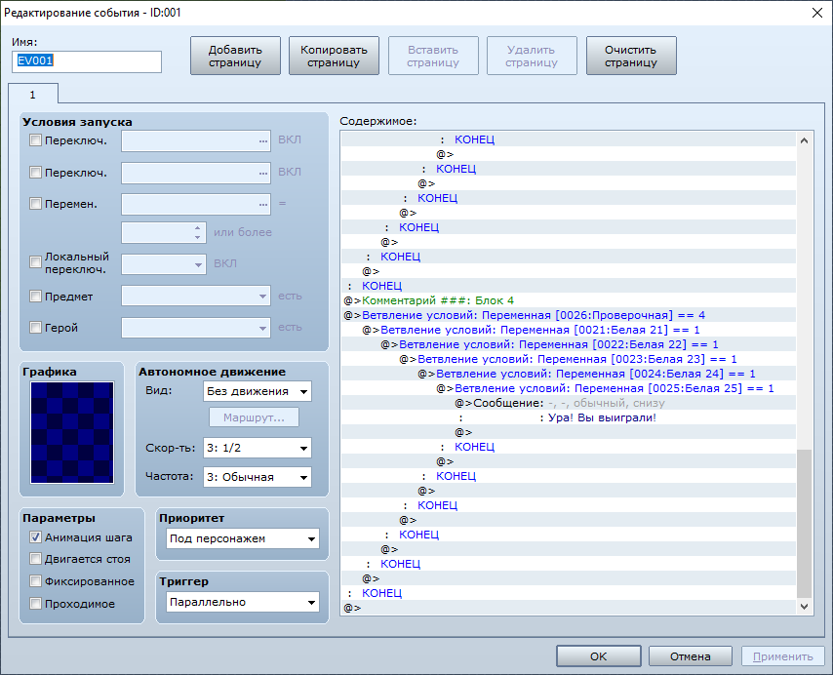833x675 pixels.
Task: Click the Графика event graphic thumbnail
Action: 72,432
